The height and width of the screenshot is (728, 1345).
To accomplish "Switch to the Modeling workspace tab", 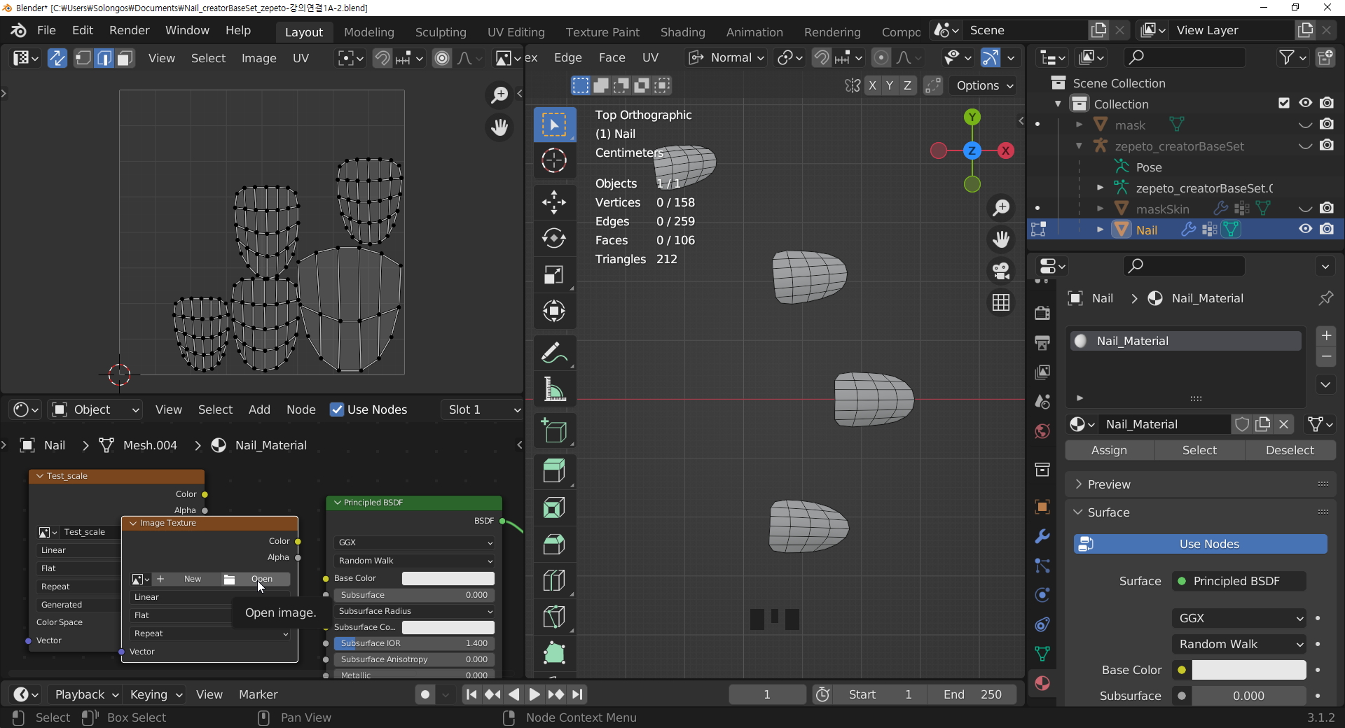I will pyautogui.click(x=369, y=32).
